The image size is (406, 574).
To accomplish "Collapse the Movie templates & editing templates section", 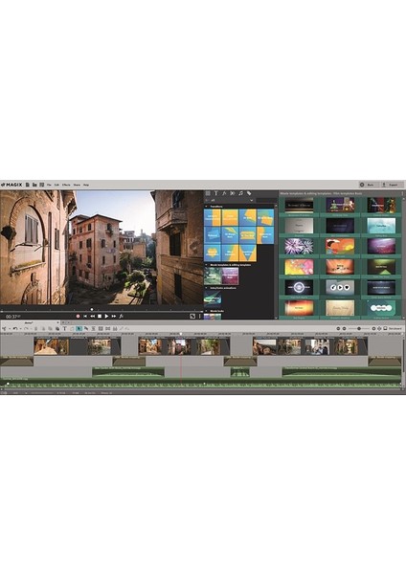I will pos(206,265).
